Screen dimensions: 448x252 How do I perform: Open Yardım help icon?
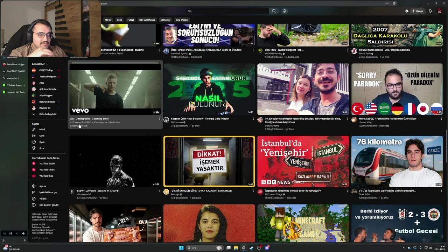click(x=34, y=199)
